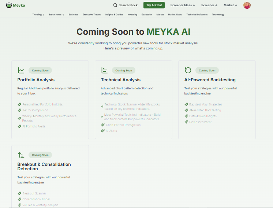
Task: Click the Portfolio Analysis chart icon
Action: point(21,70)
